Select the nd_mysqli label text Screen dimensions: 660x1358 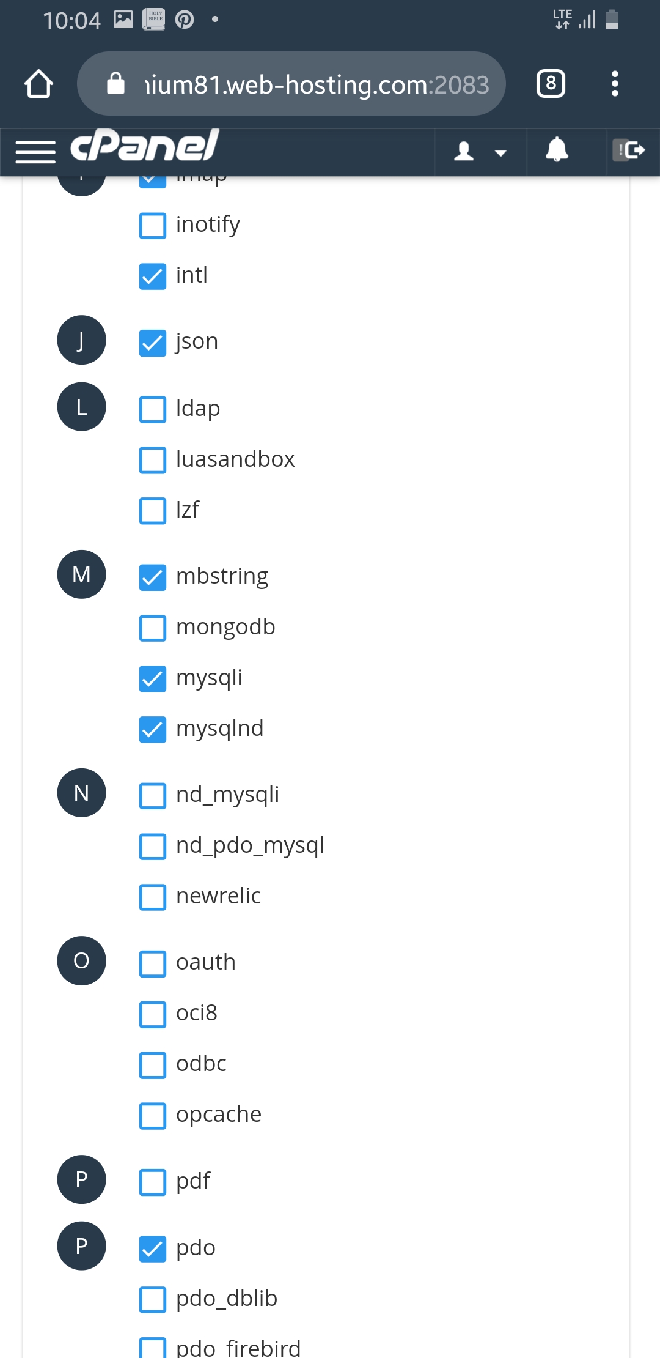tap(227, 795)
